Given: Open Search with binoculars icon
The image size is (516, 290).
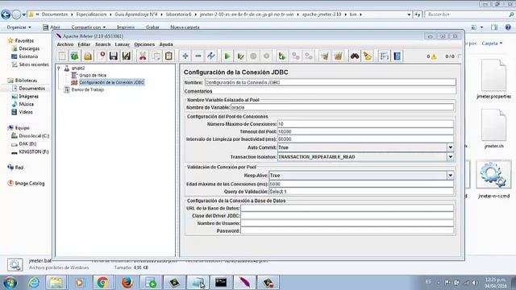Looking at the screenshot, I should 355,56.
